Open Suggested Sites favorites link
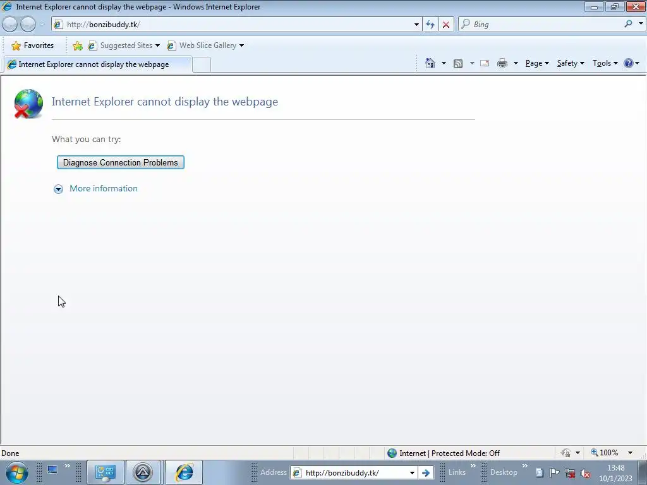The image size is (647, 485). (x=124, y=45)
